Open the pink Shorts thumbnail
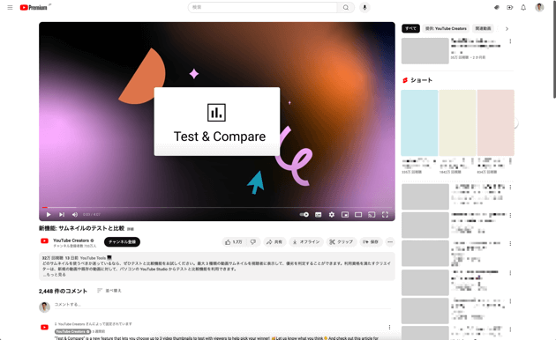The width and height of the screenshot is (556, 340). tap(495, 122)
